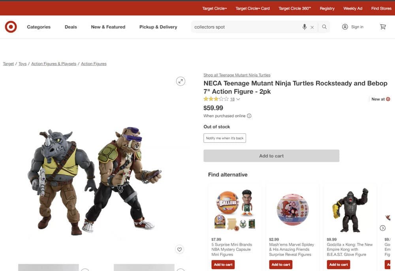Open Shop all Teenage Mutant Ninja Turtles

(236, 75)
